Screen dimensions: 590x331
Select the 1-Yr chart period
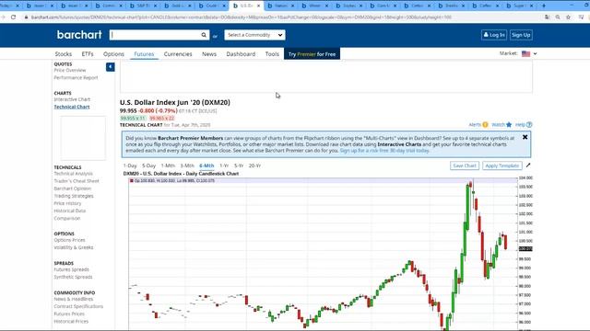click(224, 165)
